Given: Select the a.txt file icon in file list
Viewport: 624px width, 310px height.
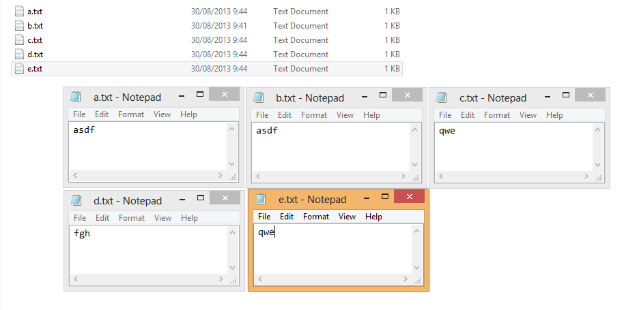Looking at the screenshot, I should [19, 12].
